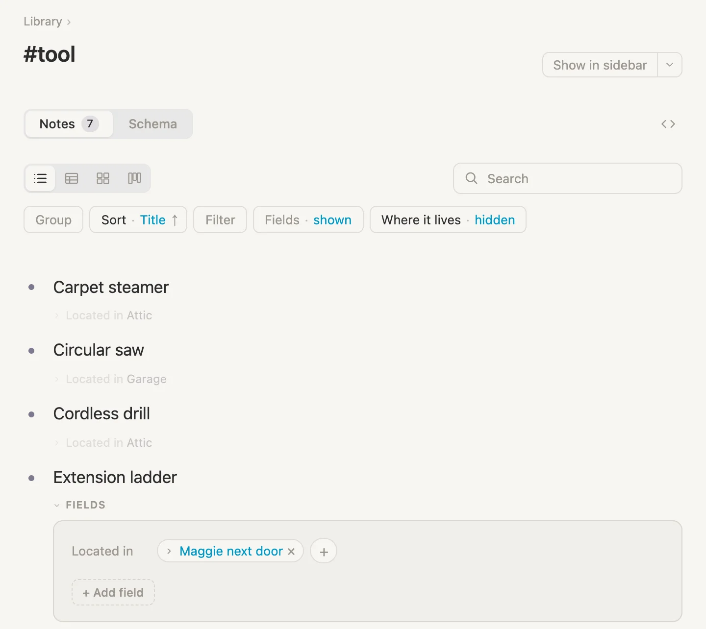706x629 pixels.
Task: Switch to grid cards view icon
Action: click(x=103, y=178)
